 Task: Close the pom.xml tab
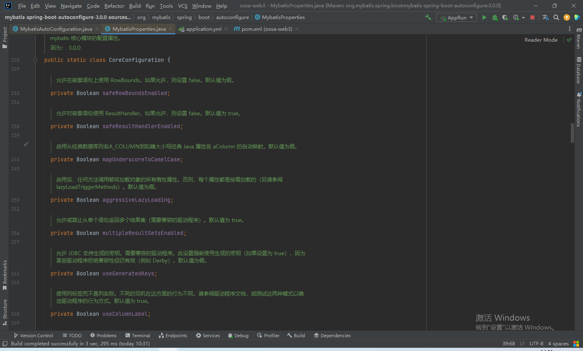(297, 29)
